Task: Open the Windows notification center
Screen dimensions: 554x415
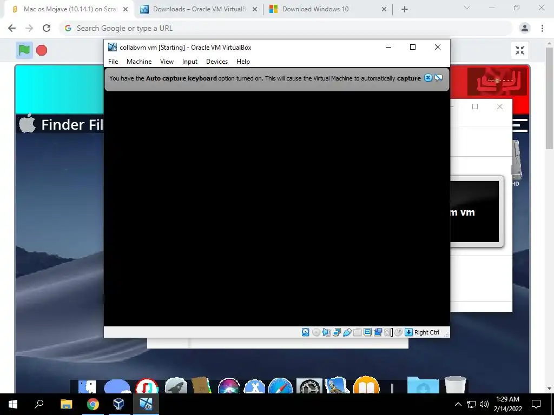Action: coord(536,404)
